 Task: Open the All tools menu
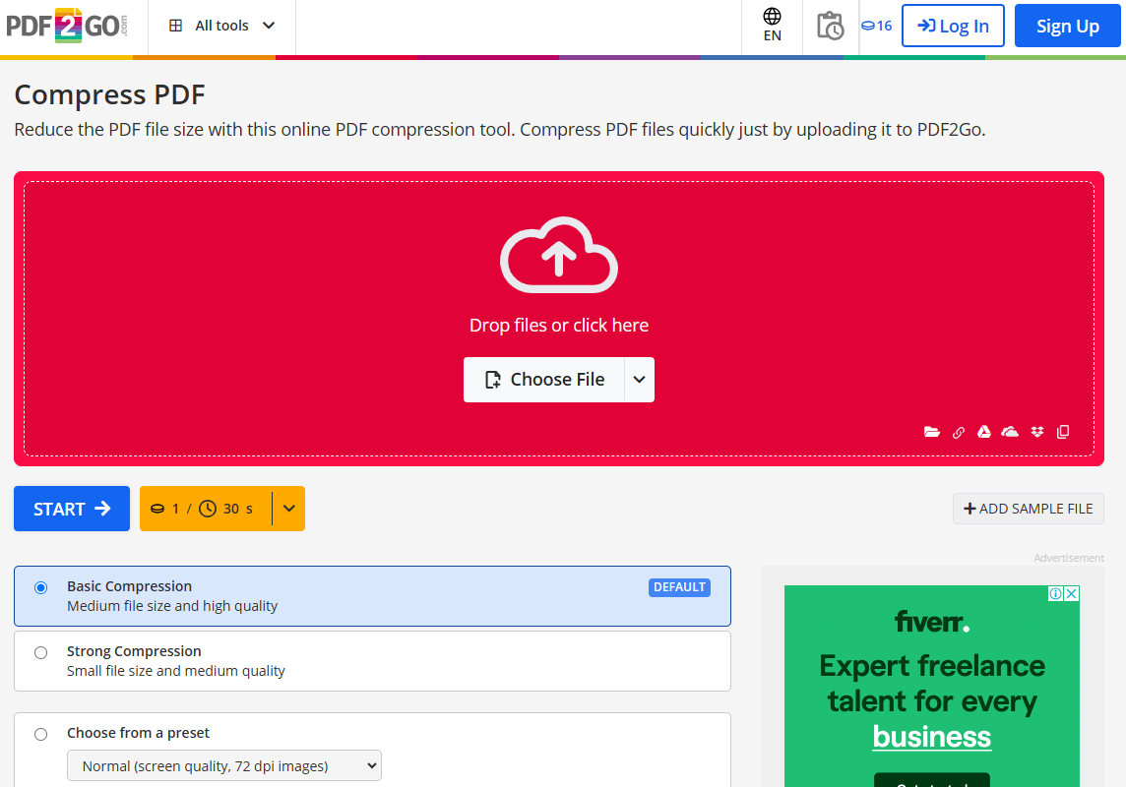click(221, 26)
